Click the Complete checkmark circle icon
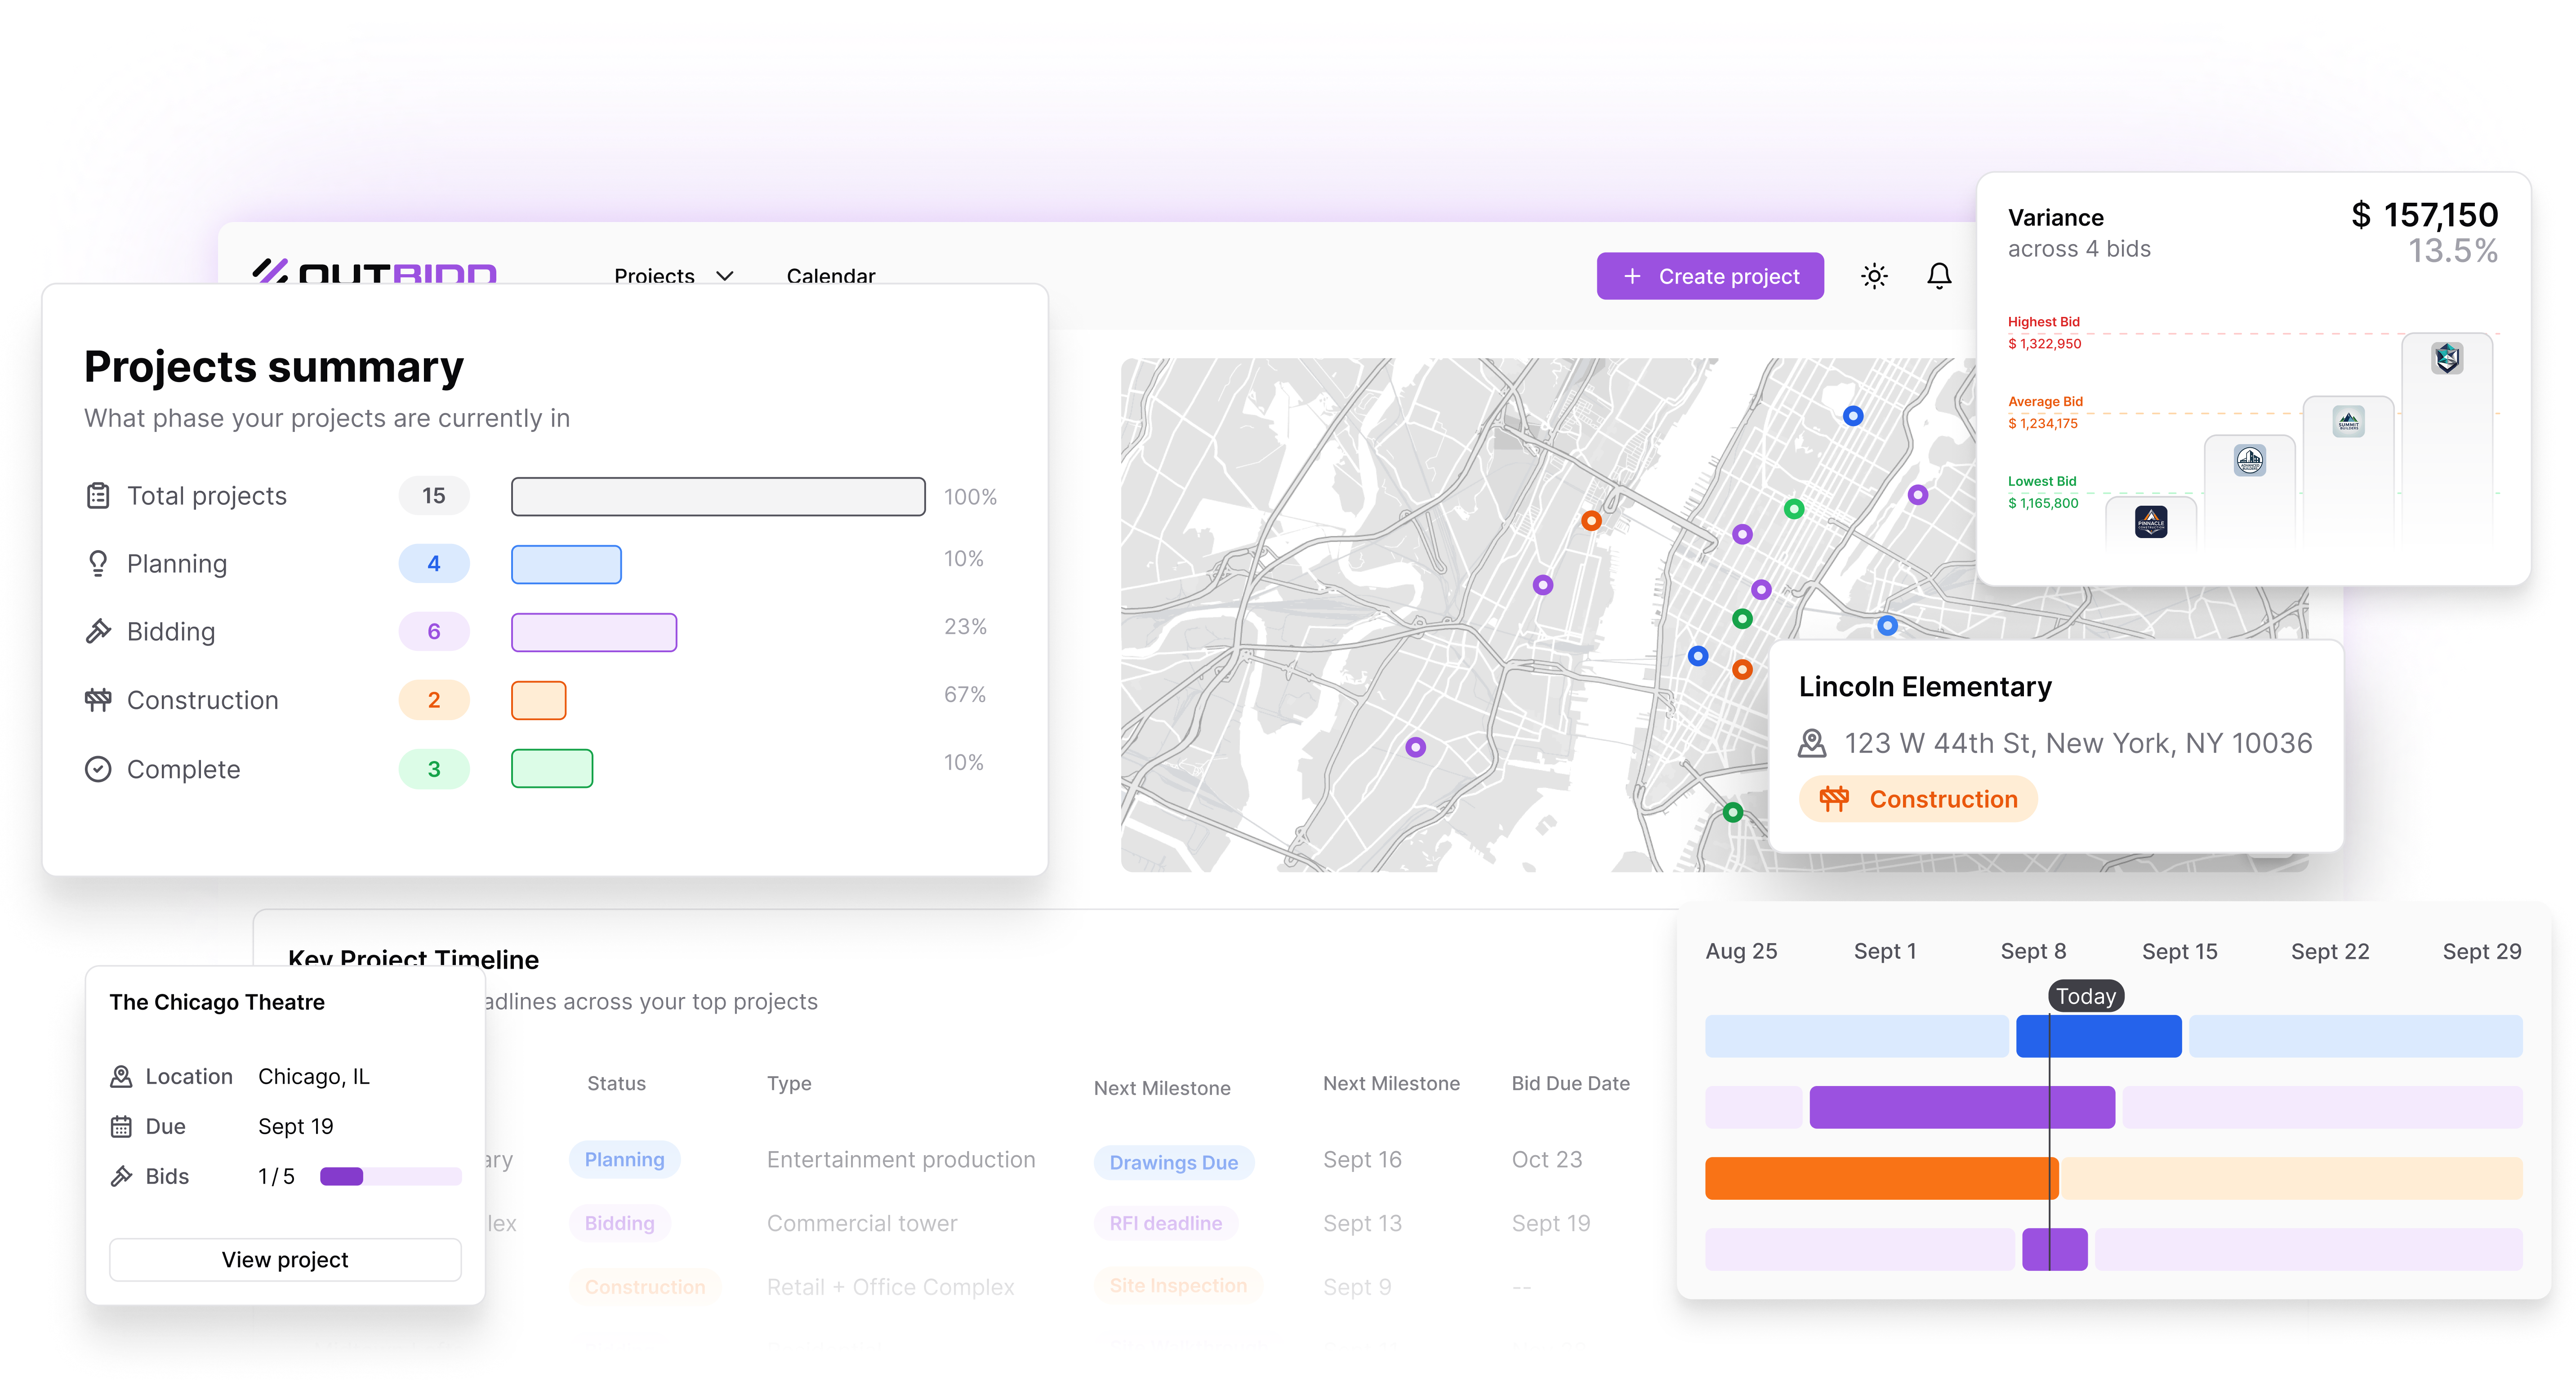Image resolution: width=2576 pixels, height=1380 pixels. (x=98, y=769)
